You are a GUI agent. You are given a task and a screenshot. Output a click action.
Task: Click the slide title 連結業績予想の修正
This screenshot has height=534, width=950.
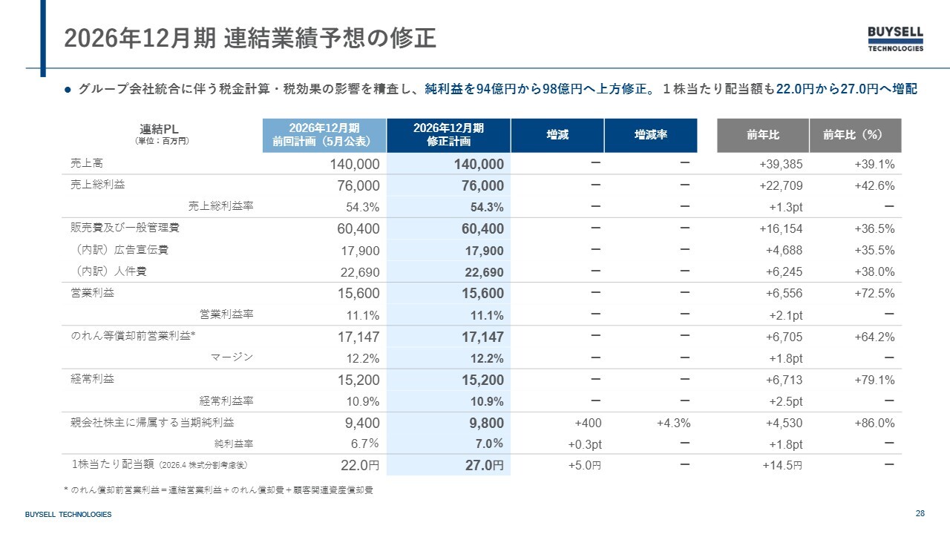tap(330, 39)
